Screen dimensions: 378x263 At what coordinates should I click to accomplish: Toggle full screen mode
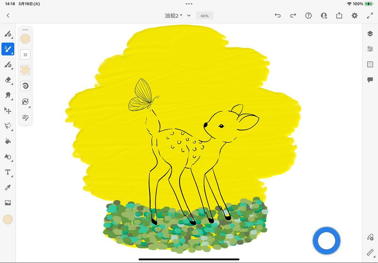pos(370,16)
